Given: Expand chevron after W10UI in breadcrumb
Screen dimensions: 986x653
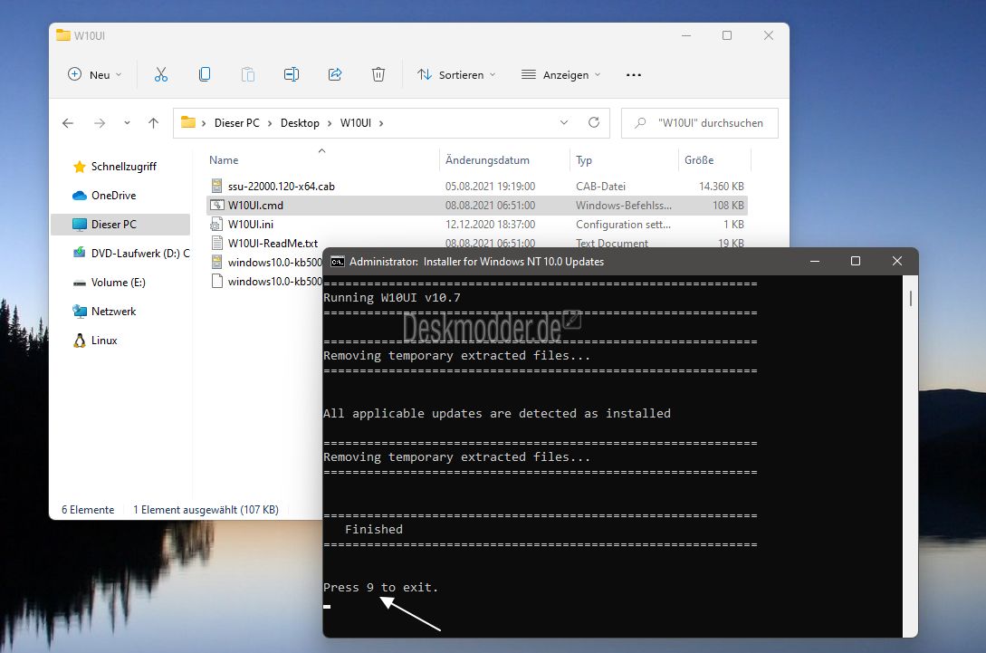Looking at the screenshot, I should [x=381, y=123].
